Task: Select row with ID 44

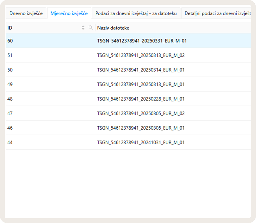Action: click(x=129, y=142)
